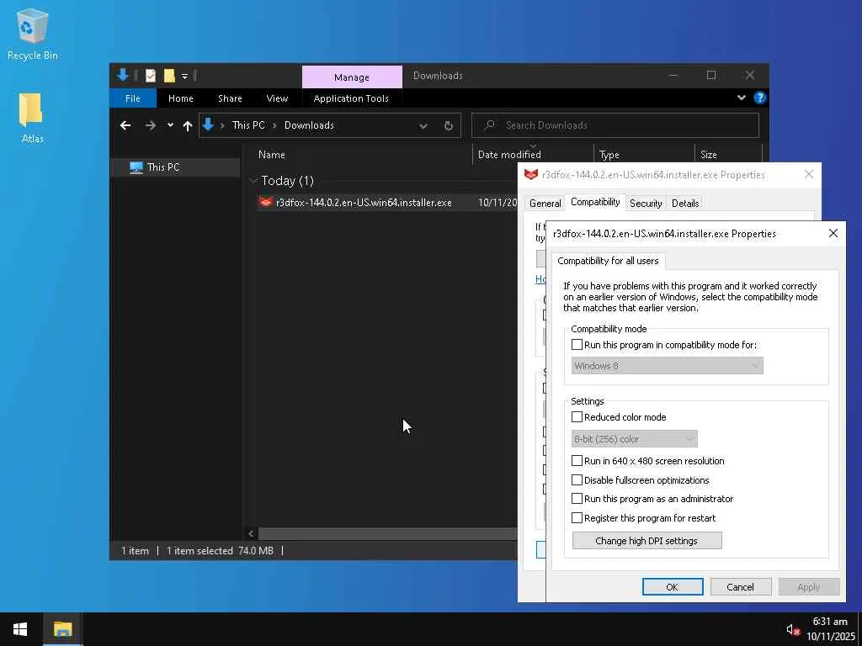Check Register this program for restart
862x646 pixels.
click(577, 518)
